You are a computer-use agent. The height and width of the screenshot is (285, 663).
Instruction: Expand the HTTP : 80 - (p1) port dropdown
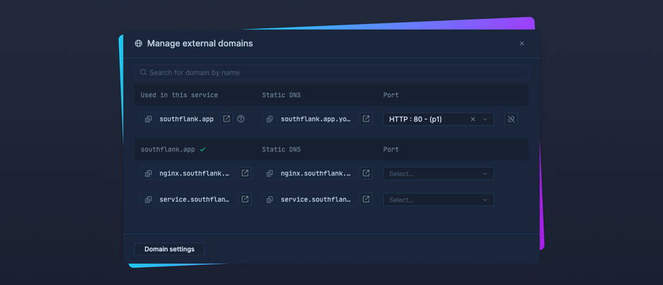485,119
